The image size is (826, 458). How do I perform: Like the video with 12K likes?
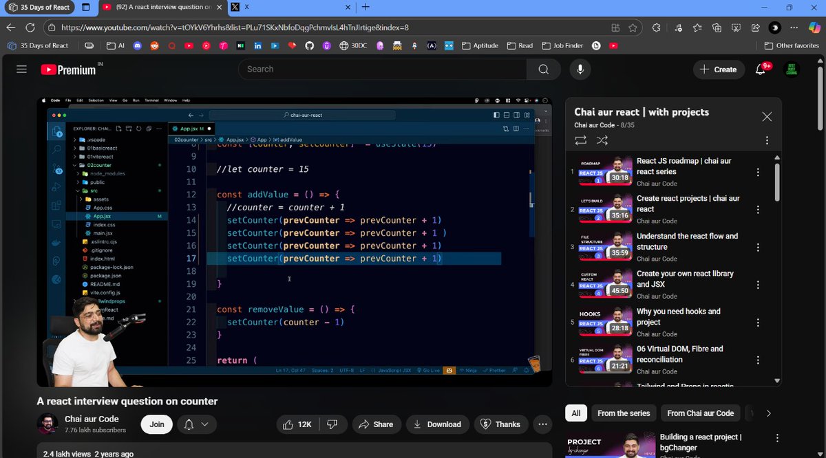299,424
